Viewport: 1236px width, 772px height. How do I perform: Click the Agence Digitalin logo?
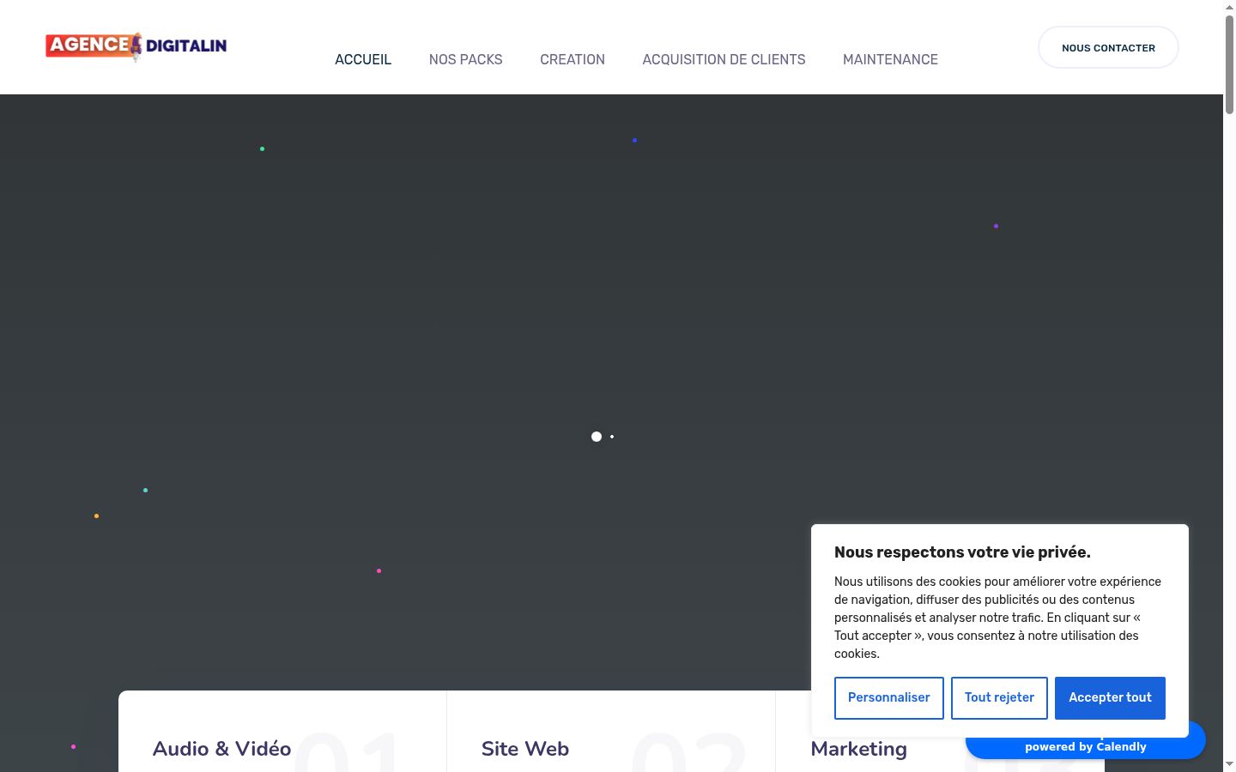(x=136, y=46)
